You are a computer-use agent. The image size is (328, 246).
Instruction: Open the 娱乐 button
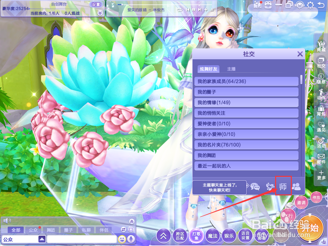pos(229,236)
